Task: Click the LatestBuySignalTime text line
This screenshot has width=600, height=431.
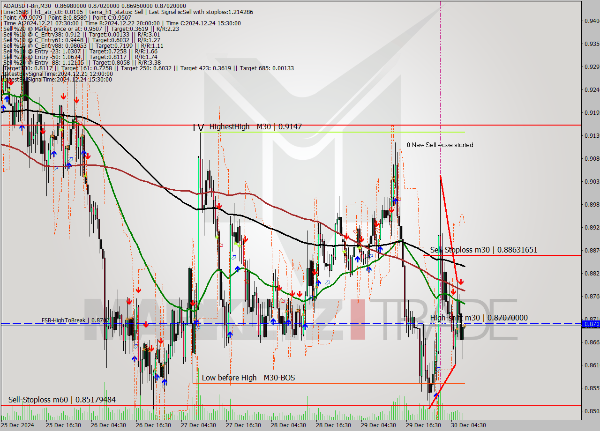Action: (58, 74)
